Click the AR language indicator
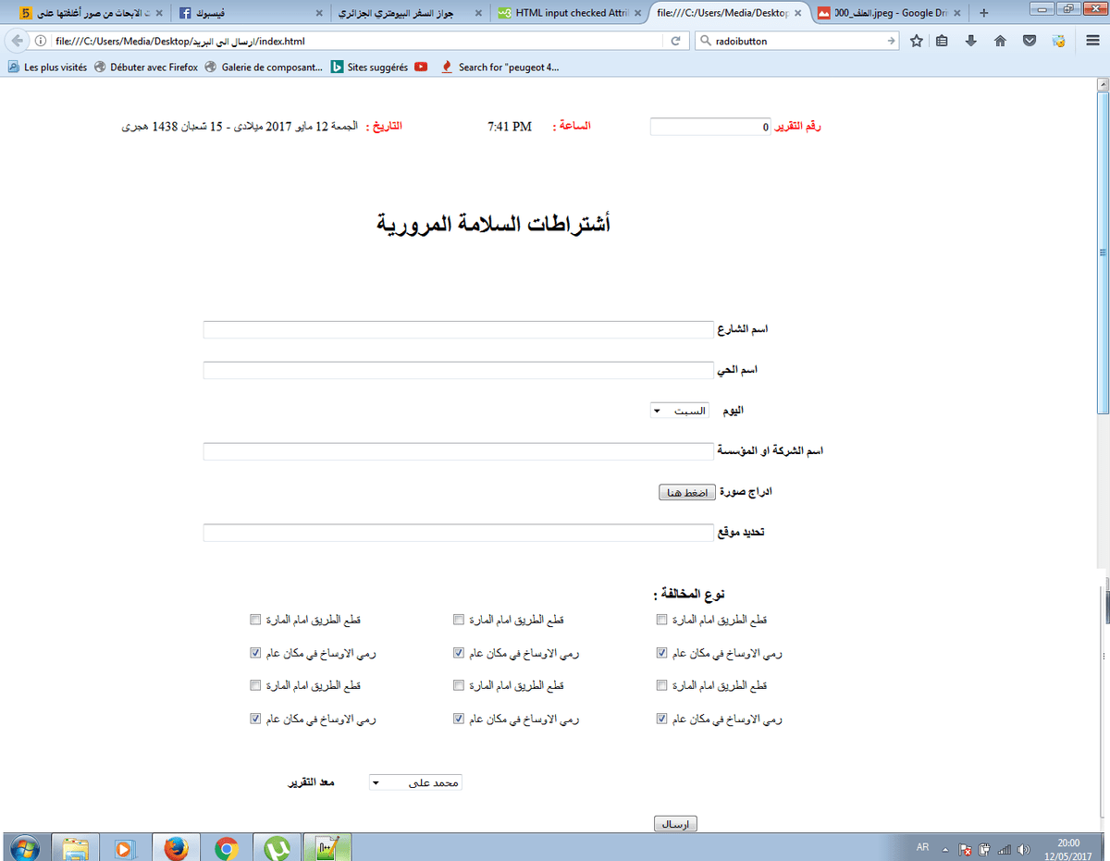Image resolution: width=1110 pixels, height=861 pixels. [x=922, y=847]
